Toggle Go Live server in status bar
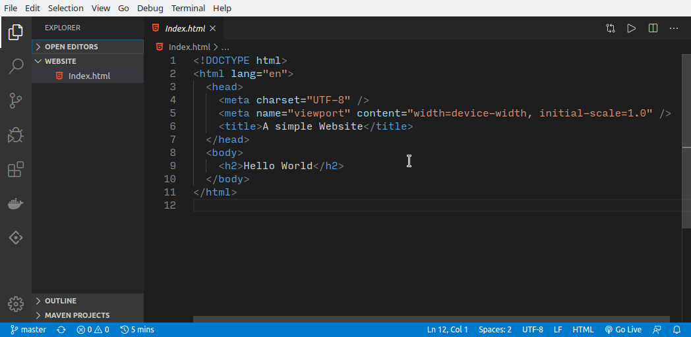Screen dimensions: 691x337 (x=623, y=330)
